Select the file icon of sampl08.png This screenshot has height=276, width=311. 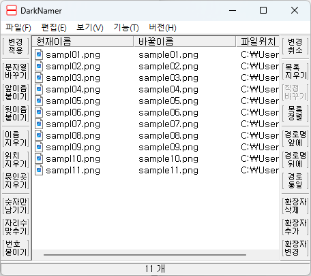pyautogui.click(x=39, y=135)
